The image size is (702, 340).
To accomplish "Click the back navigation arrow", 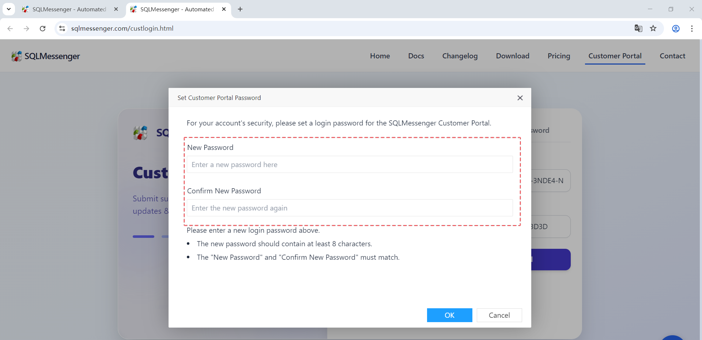I will [x=10, y=28].
